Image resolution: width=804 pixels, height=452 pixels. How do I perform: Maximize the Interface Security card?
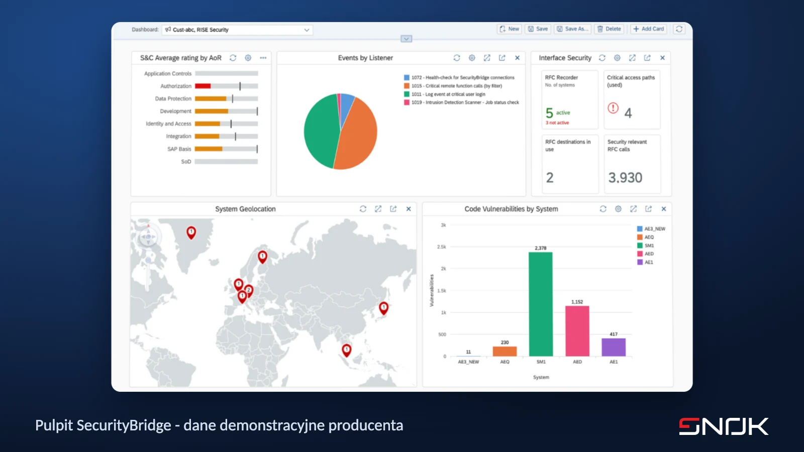pos(632,58)
